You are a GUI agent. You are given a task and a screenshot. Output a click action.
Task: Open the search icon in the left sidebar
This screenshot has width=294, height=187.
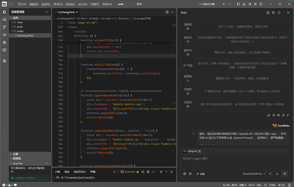(x=5, y=20)
